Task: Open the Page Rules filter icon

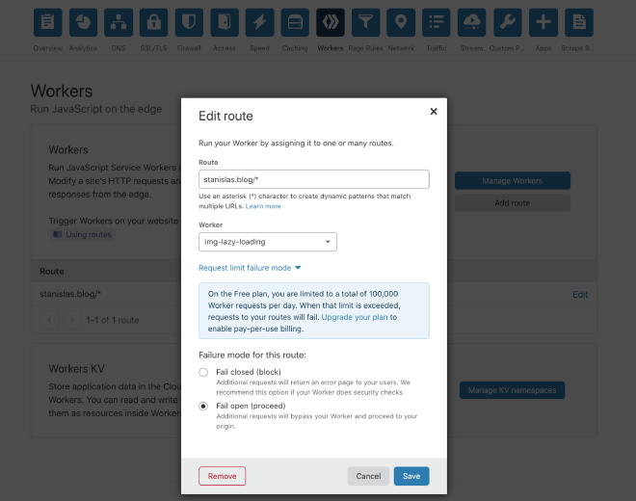Action: tap(365, 22)
